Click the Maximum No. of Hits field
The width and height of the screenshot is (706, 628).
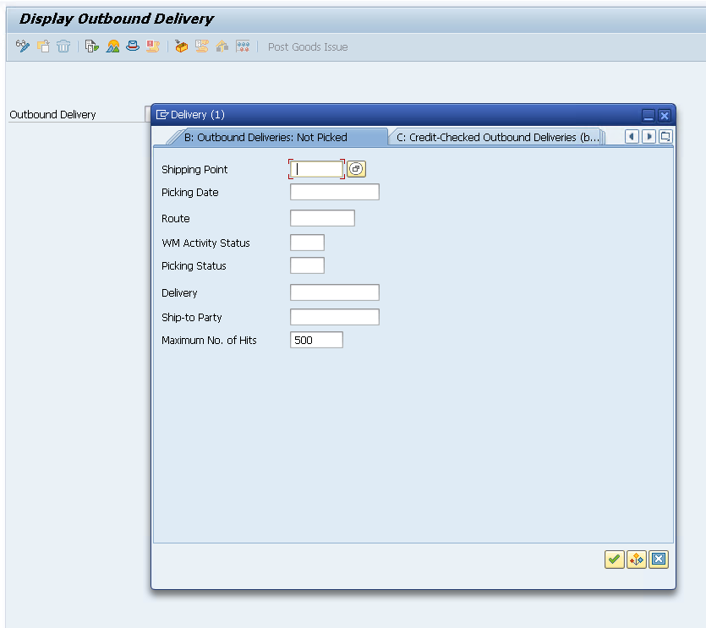[x=316, y=340]
